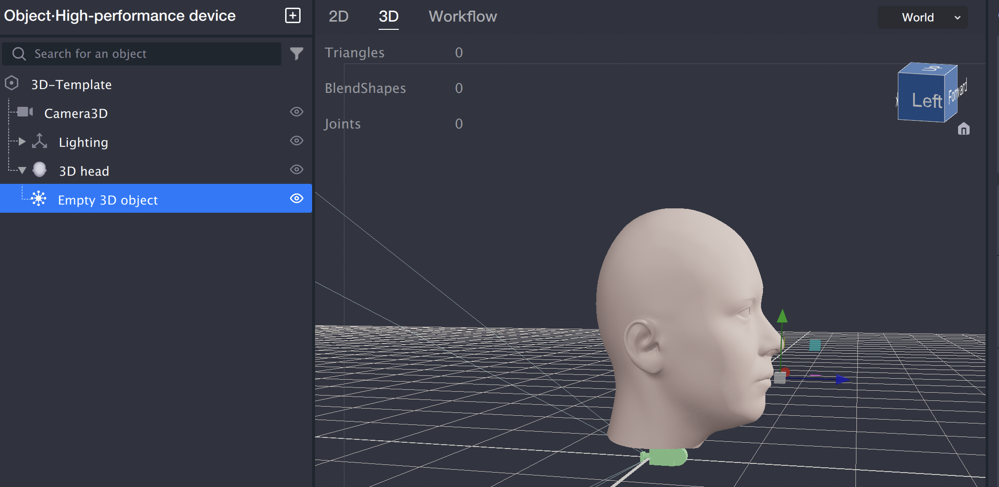This screenshot has width=999, height=487.
Task: Hide the 3D head layer
Action: tap(297, 170)
